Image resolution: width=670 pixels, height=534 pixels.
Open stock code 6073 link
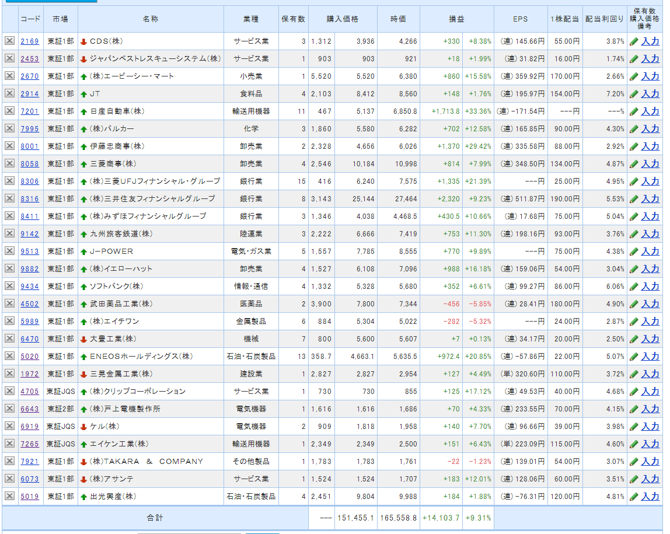[x=30, y=479]
